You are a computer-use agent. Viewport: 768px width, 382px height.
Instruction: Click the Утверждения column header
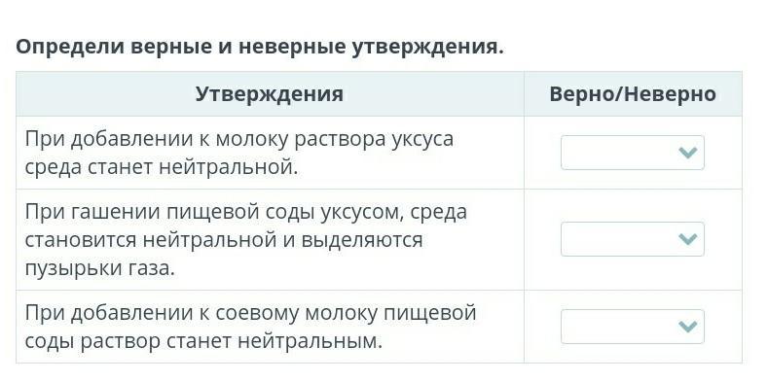point(270,94)
